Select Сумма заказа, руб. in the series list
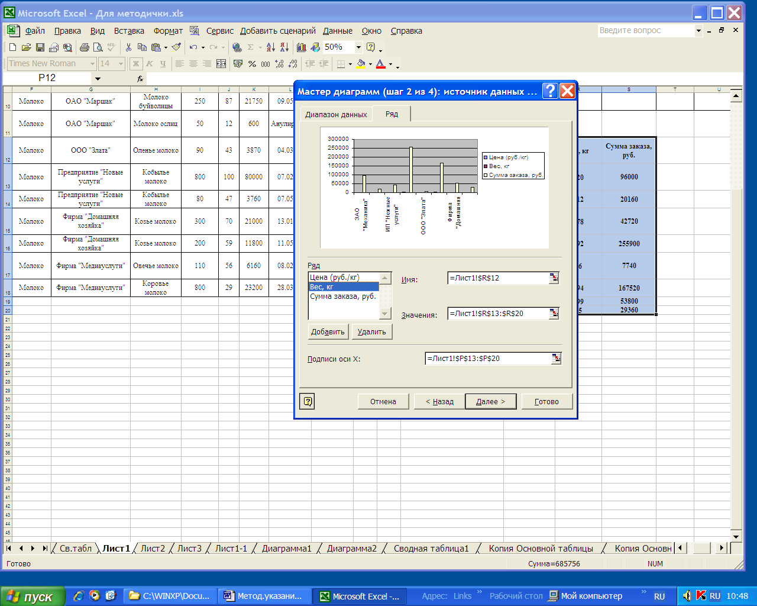 (344, 296)
